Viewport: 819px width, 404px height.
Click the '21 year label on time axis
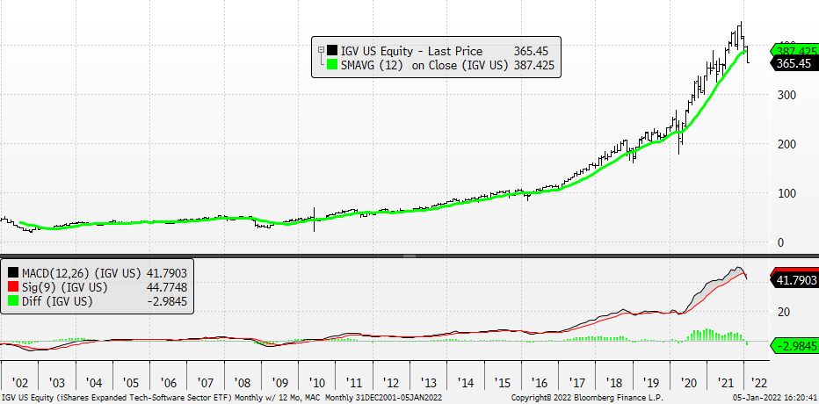pos(725,381)
